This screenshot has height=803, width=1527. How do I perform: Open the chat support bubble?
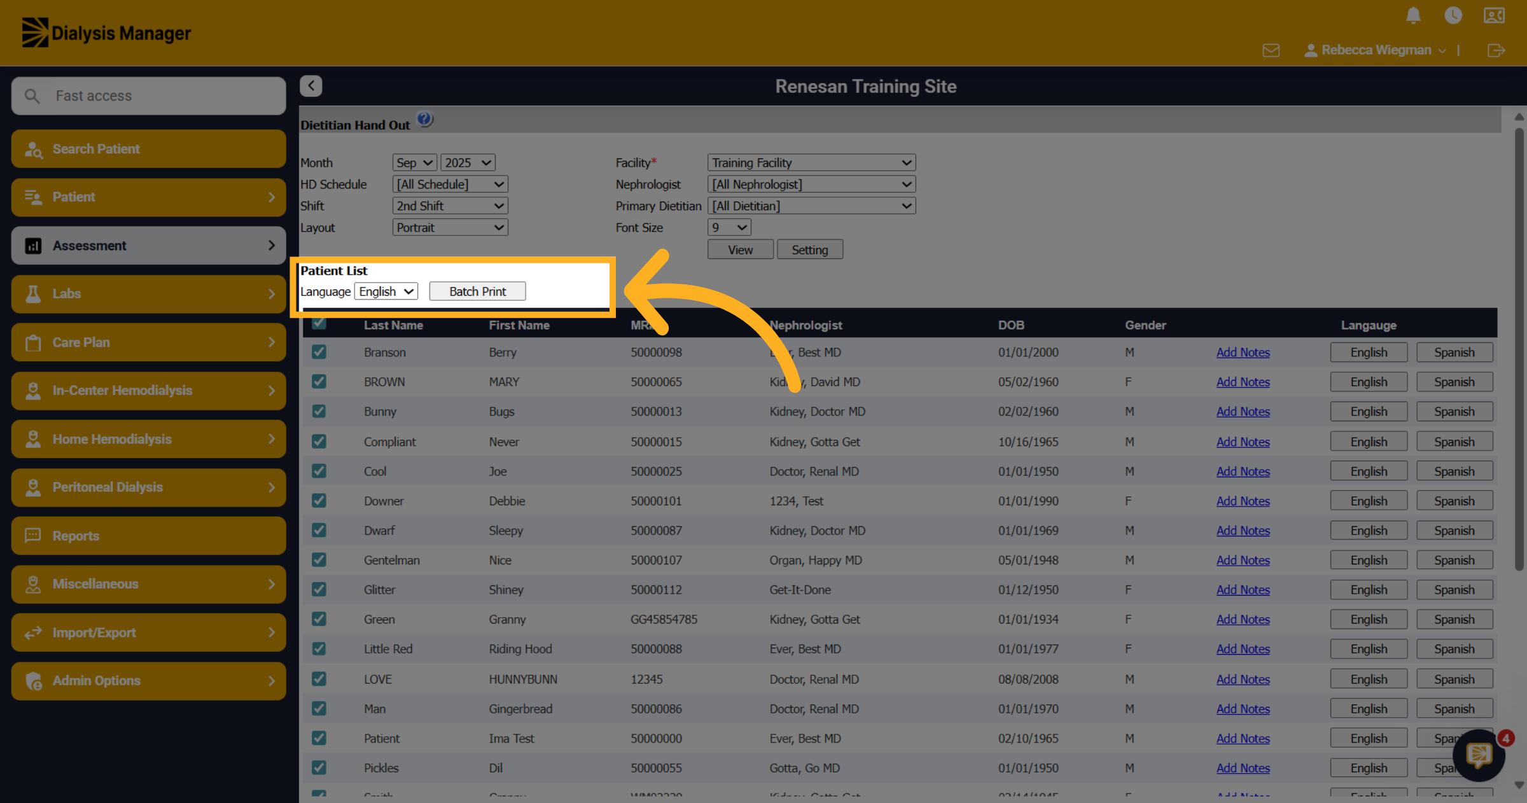[1479, 755]
